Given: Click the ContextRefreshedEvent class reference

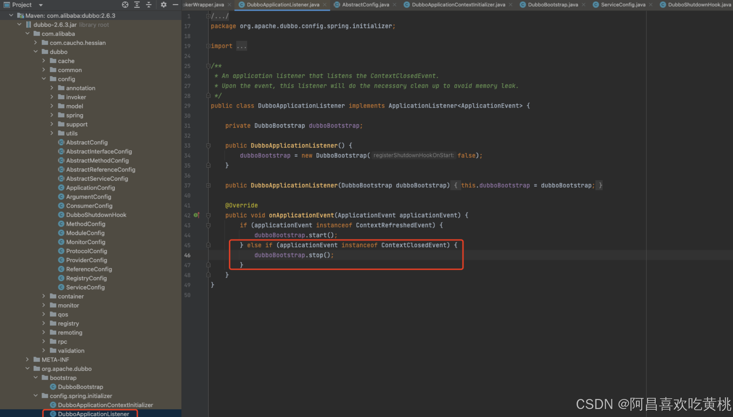Looking at the screenshot, I should [395, 225].
